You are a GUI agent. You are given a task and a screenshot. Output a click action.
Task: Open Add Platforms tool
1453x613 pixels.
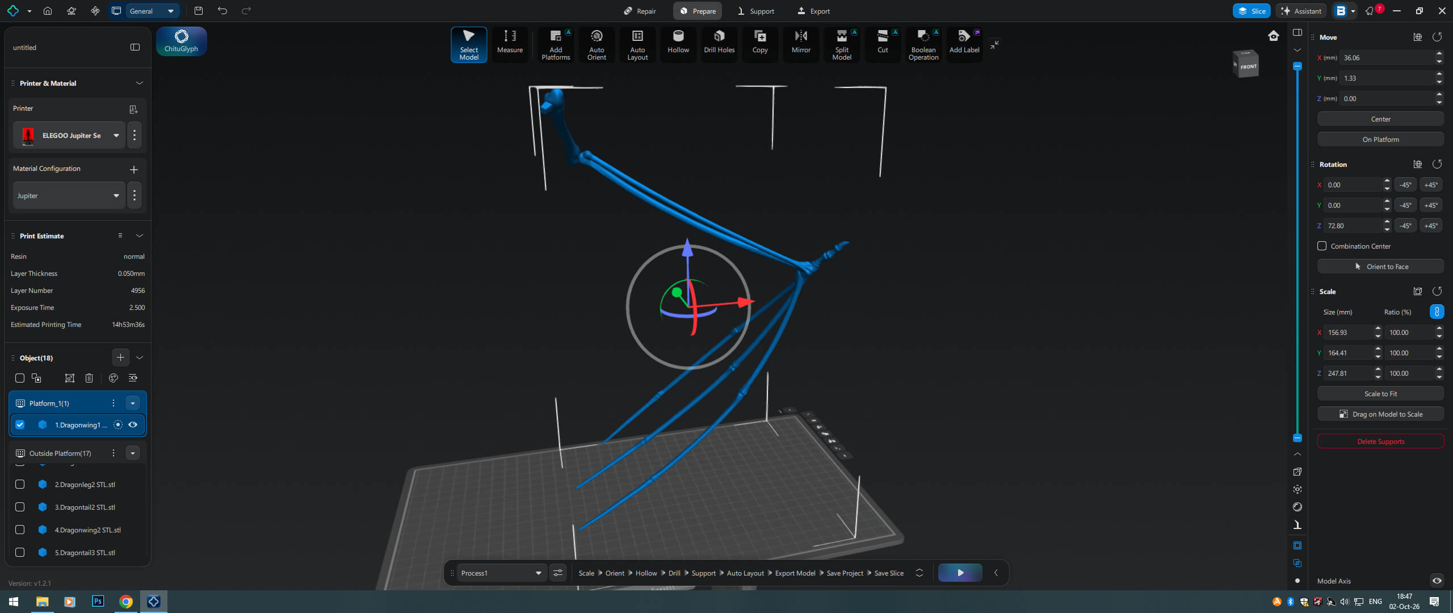[x=555, y=44]
